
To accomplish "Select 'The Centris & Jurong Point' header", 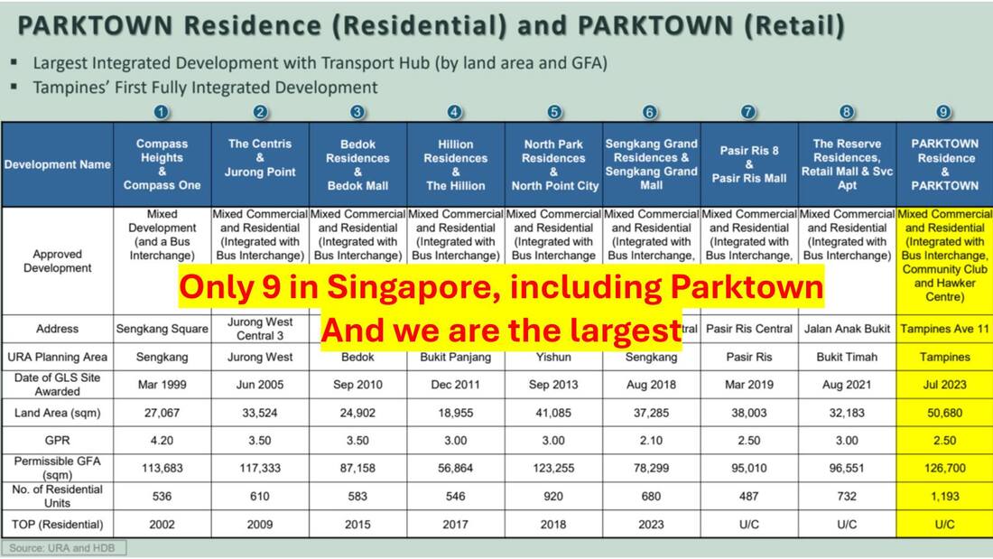I will click(x=260, y=164).
